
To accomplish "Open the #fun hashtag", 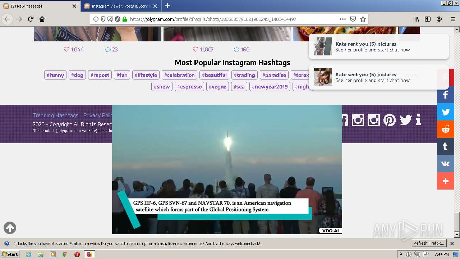I will (x=122, y=75).
